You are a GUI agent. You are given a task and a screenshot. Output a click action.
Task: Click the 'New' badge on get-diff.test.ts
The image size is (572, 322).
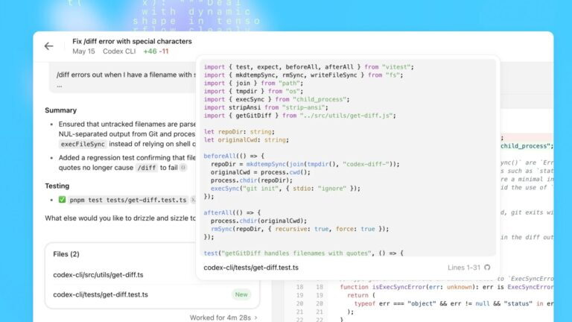pos(241,294)
